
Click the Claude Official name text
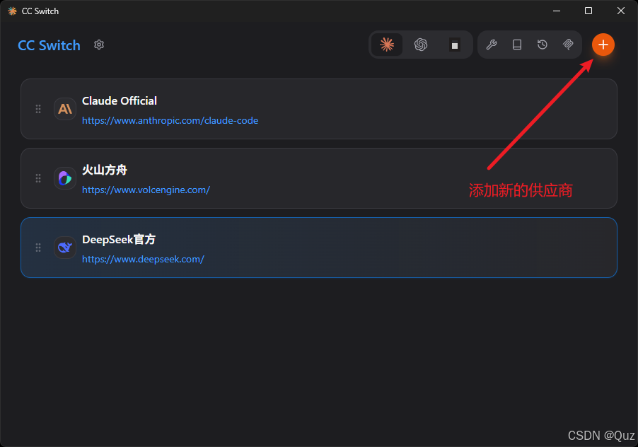tap(120, 101)
